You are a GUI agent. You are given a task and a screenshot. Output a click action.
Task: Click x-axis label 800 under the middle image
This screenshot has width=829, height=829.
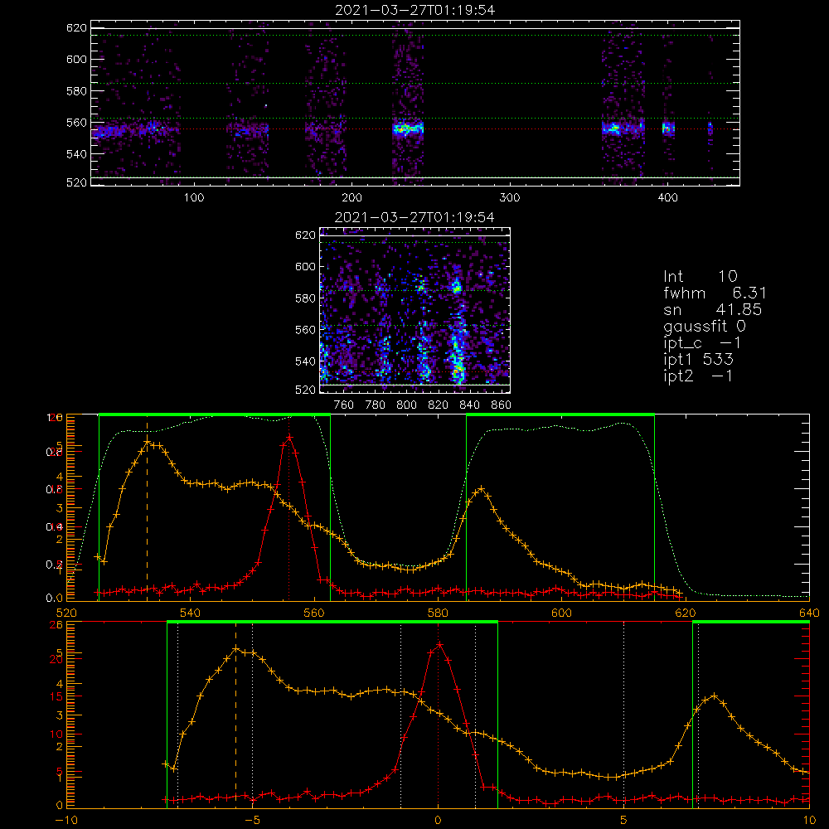pyautogui.click(x=406, y=405)
